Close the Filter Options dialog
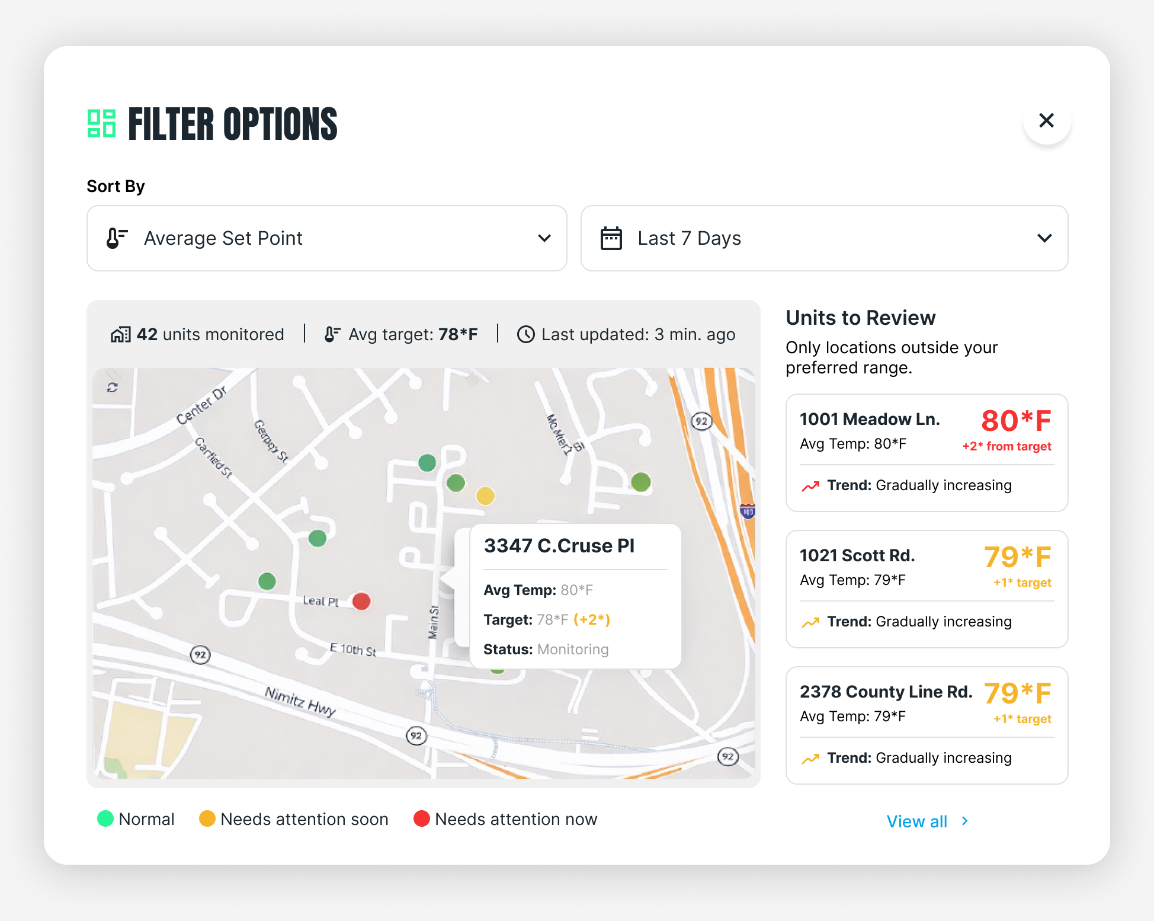 (x=1046, y=120)
